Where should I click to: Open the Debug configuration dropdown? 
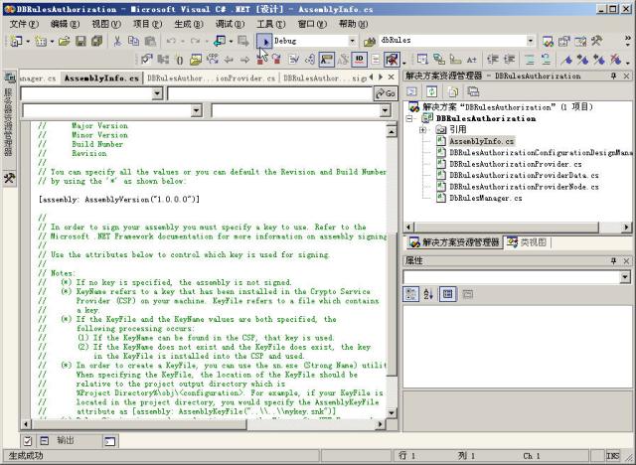point(352,41)
